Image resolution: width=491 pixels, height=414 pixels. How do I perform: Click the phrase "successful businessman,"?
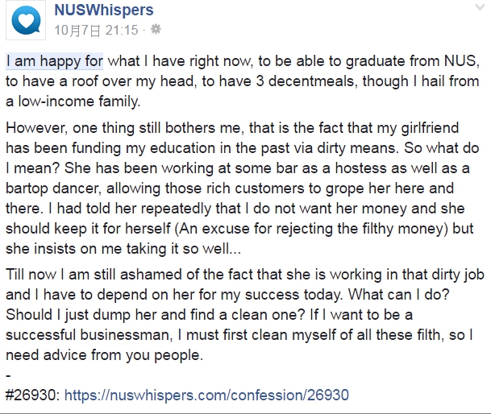pyautogui.click(x=89, y=335)
